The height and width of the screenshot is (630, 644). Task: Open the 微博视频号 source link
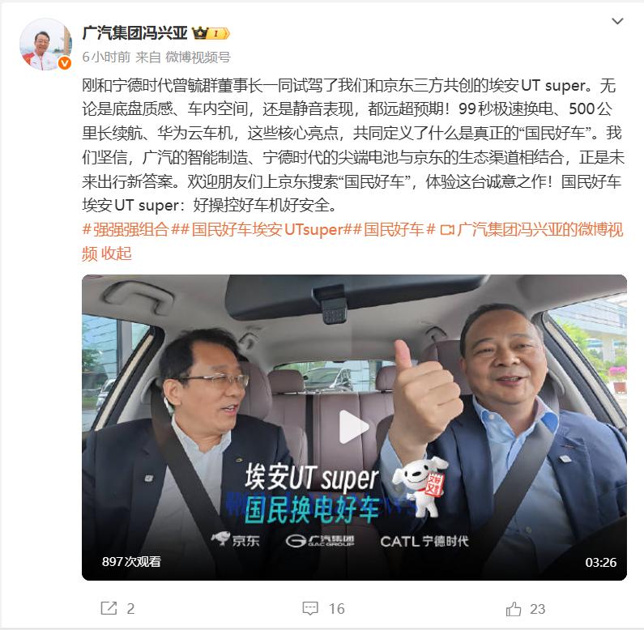coord(198,57)
